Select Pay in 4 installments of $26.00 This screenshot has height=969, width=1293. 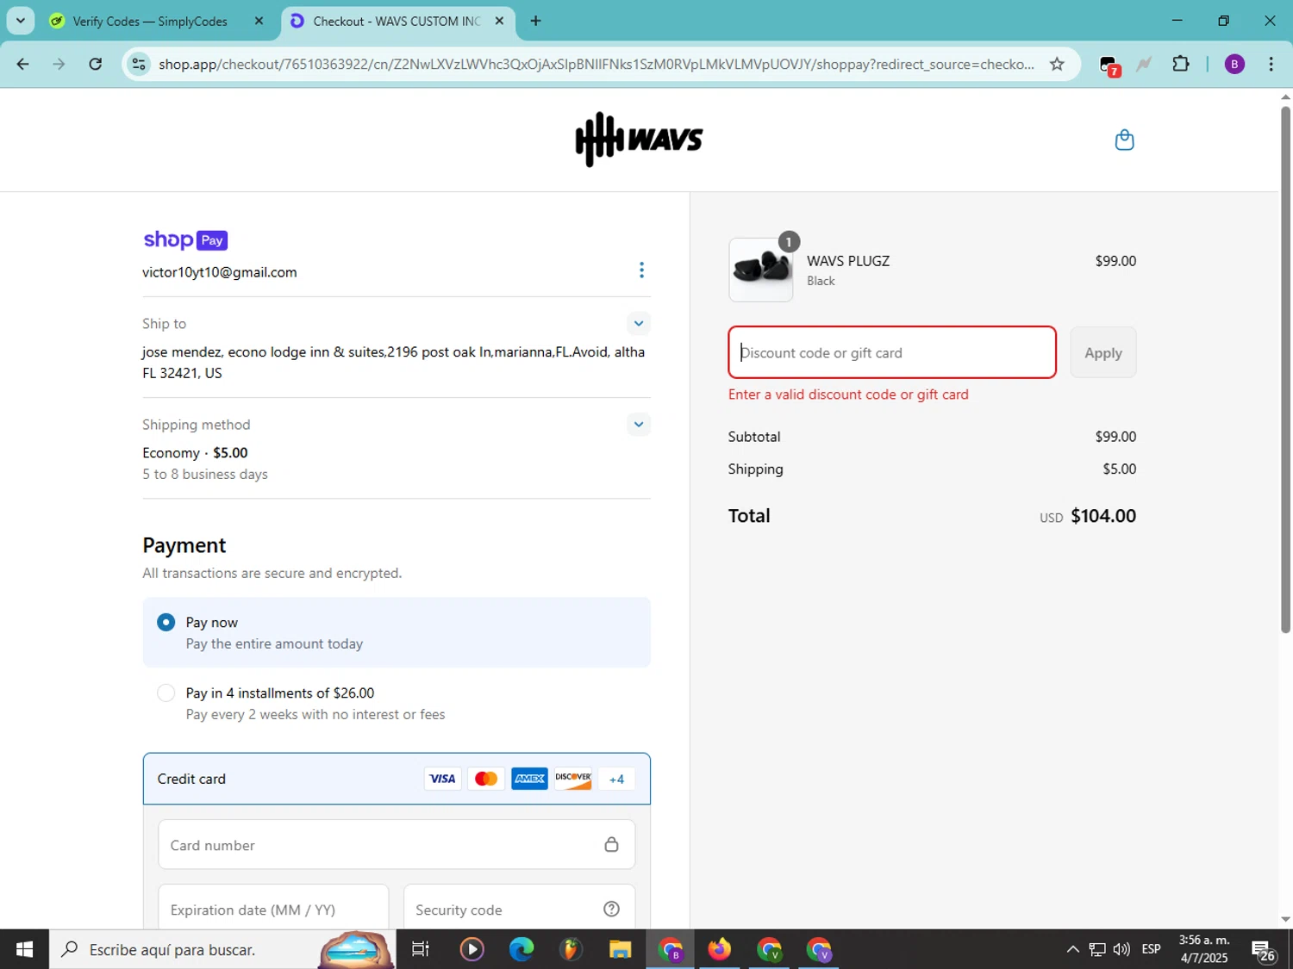pyautogui.click(x=397, y=703)
